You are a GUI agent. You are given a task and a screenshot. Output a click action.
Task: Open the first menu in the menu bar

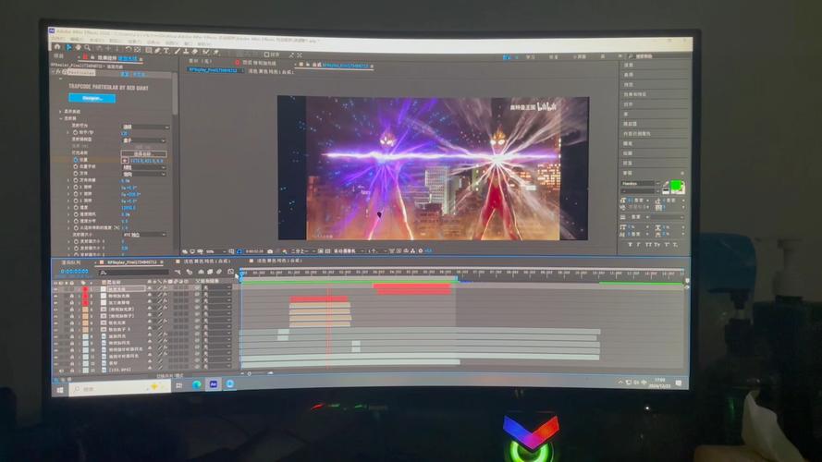click(57, 39)
